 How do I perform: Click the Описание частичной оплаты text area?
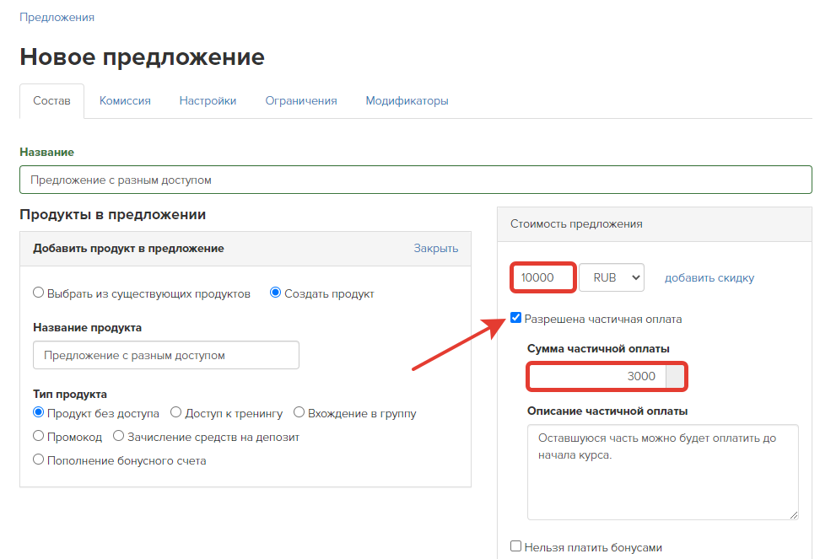(x=662, y=472)
